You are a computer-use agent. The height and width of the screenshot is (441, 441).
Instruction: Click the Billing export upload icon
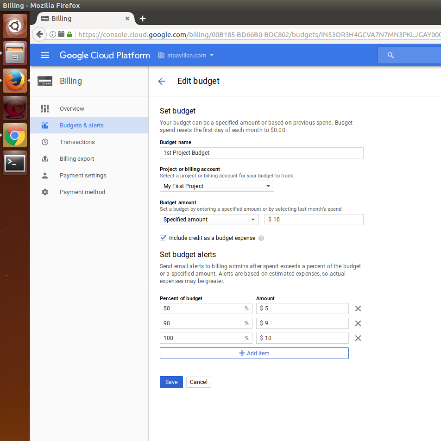45,158
